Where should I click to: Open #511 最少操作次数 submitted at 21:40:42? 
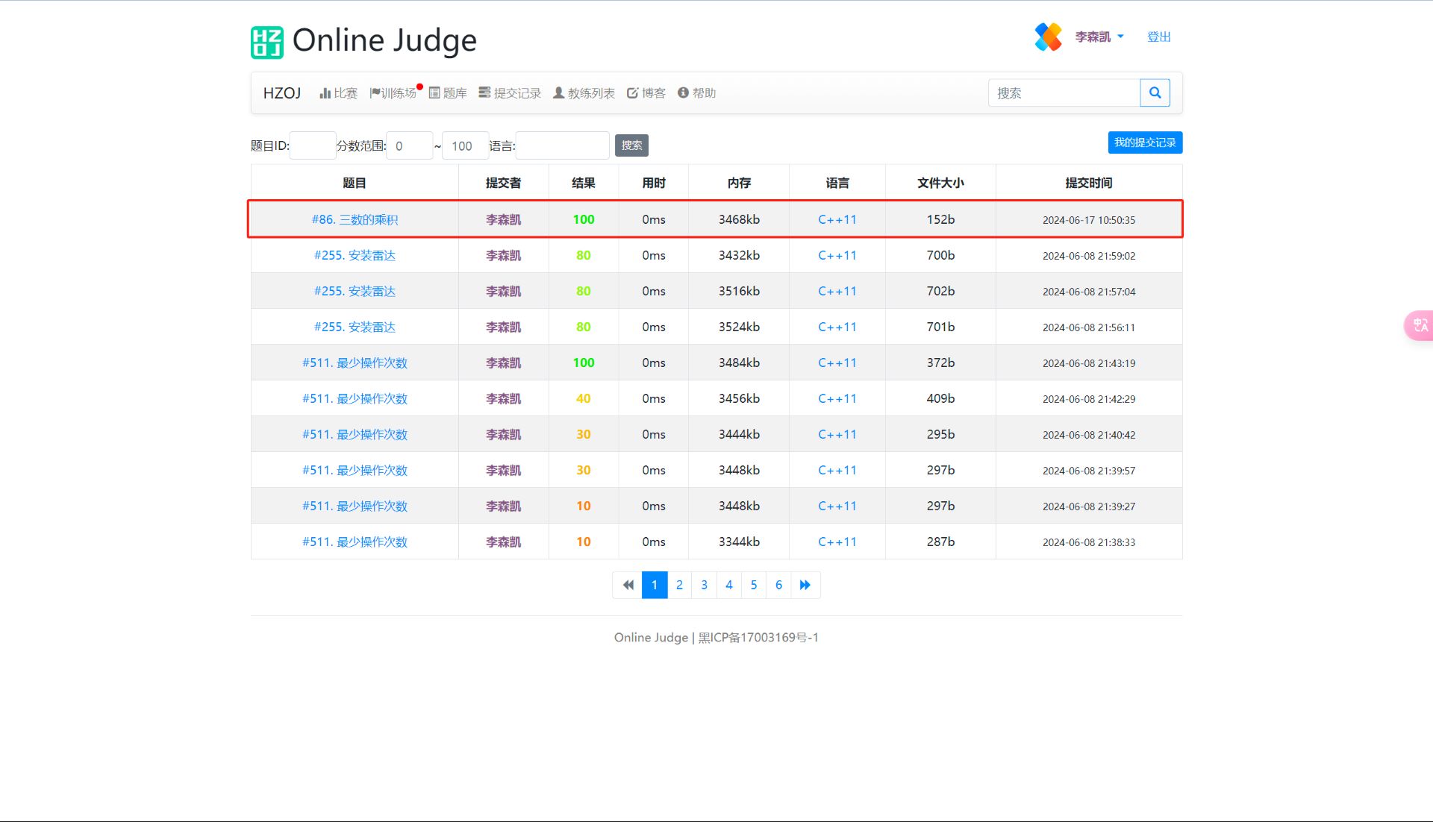point(355,434)
